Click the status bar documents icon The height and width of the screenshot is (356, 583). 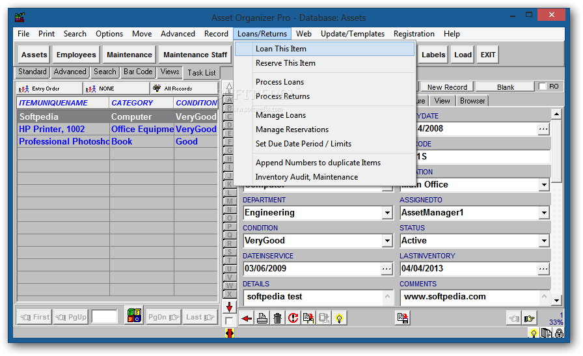point(546,333)
